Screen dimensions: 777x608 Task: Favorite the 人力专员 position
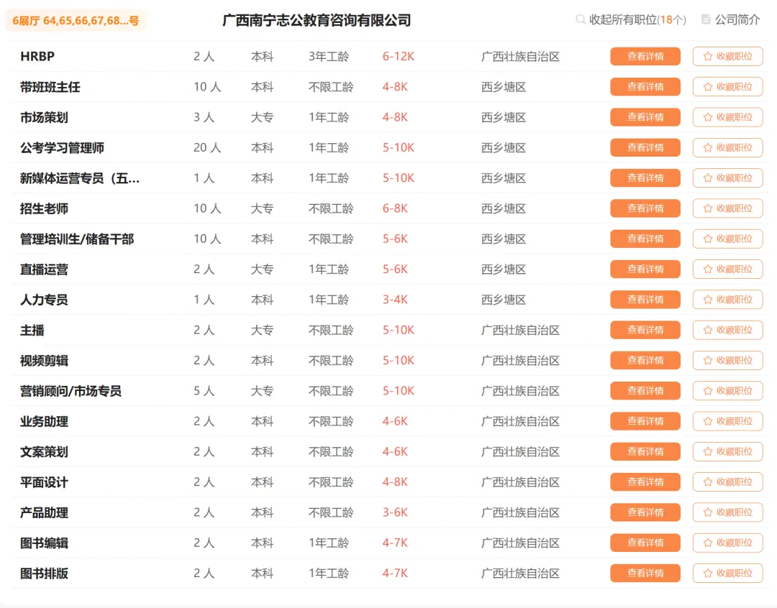(x=727, y=300)
